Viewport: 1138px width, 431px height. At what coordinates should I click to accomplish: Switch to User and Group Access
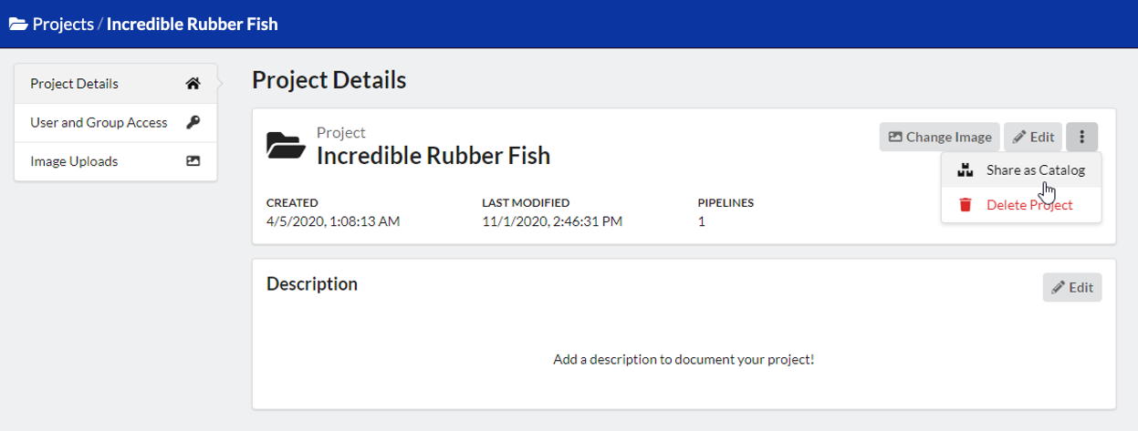click(x=99, y=122)
